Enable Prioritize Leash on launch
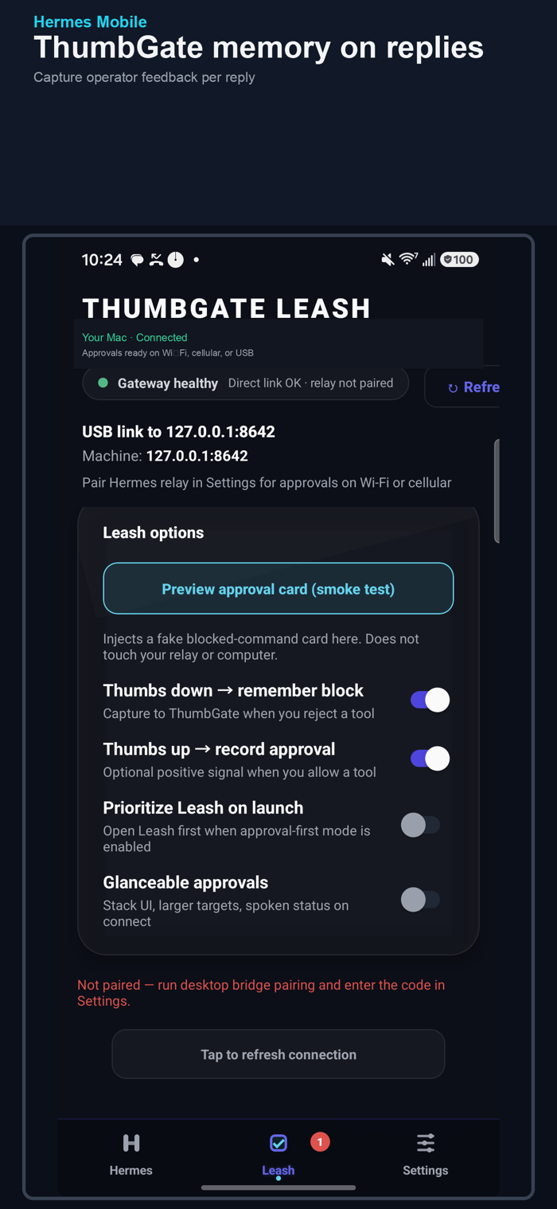This screenshot has height=1209, width=557. pos(420,825)
